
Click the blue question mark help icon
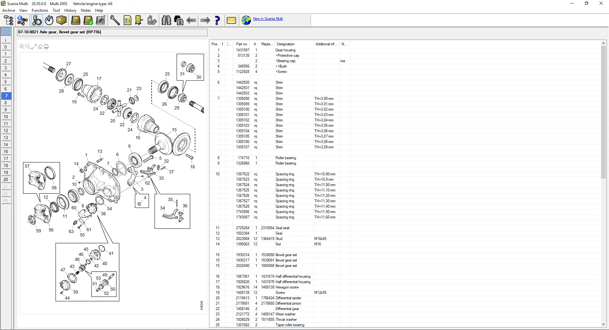click(217, 21)
